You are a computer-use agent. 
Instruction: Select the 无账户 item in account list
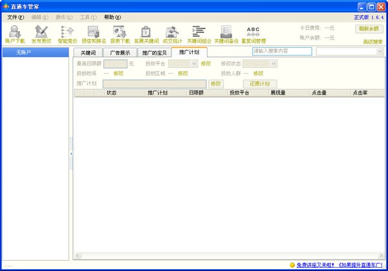tap(36, 52)
